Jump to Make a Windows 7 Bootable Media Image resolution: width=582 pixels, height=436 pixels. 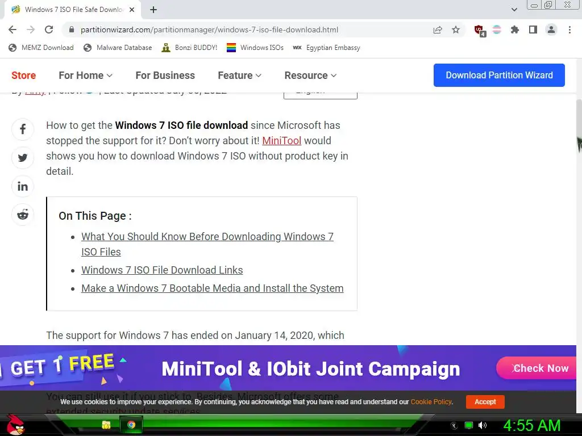click(x=213, y=288)
